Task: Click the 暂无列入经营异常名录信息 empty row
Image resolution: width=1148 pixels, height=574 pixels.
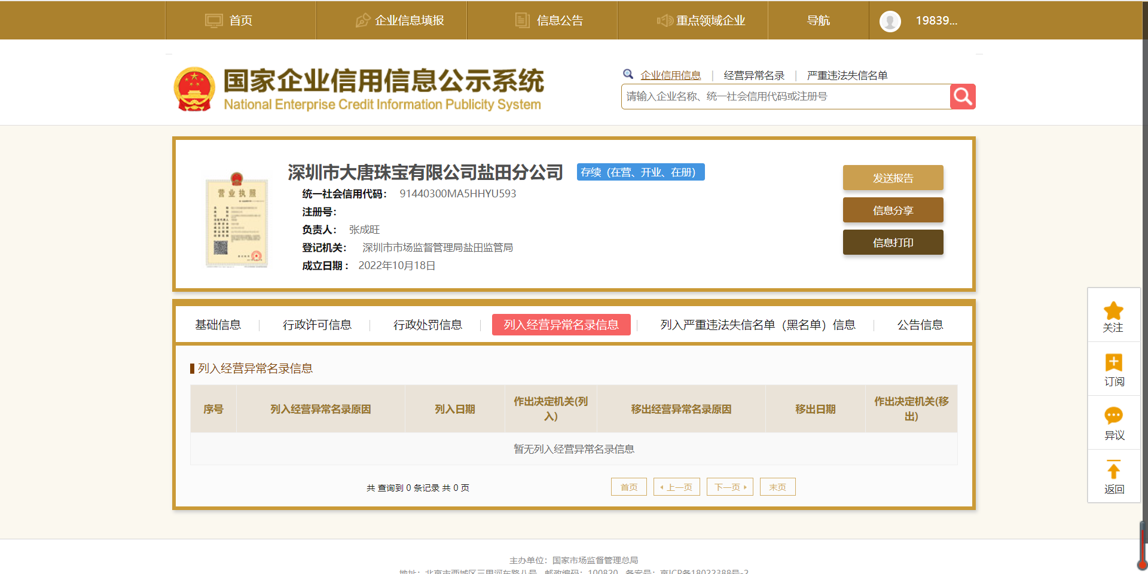Action: click(x=574, y=449)
